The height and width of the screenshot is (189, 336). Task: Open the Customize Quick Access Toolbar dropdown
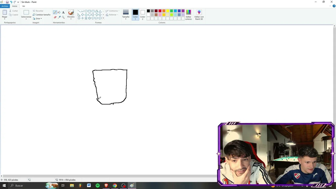(18, 2)
